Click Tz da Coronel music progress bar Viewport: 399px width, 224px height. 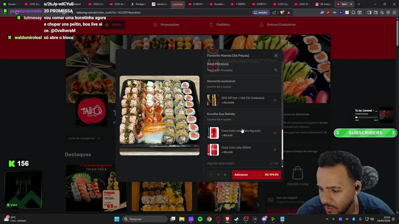366,118
